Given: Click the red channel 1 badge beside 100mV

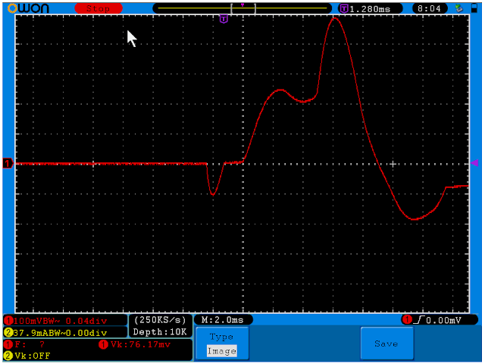Looking at the screenshot, I should click(8, 321).
